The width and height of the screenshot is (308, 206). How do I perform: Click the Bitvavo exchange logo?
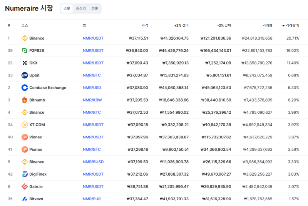25,199
